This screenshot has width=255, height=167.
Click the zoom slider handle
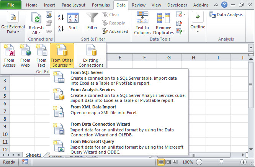click(x=221, y=162)
